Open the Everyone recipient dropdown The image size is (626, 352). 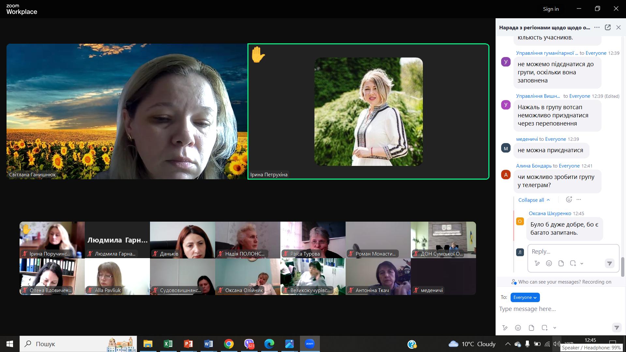click(525, 297)
